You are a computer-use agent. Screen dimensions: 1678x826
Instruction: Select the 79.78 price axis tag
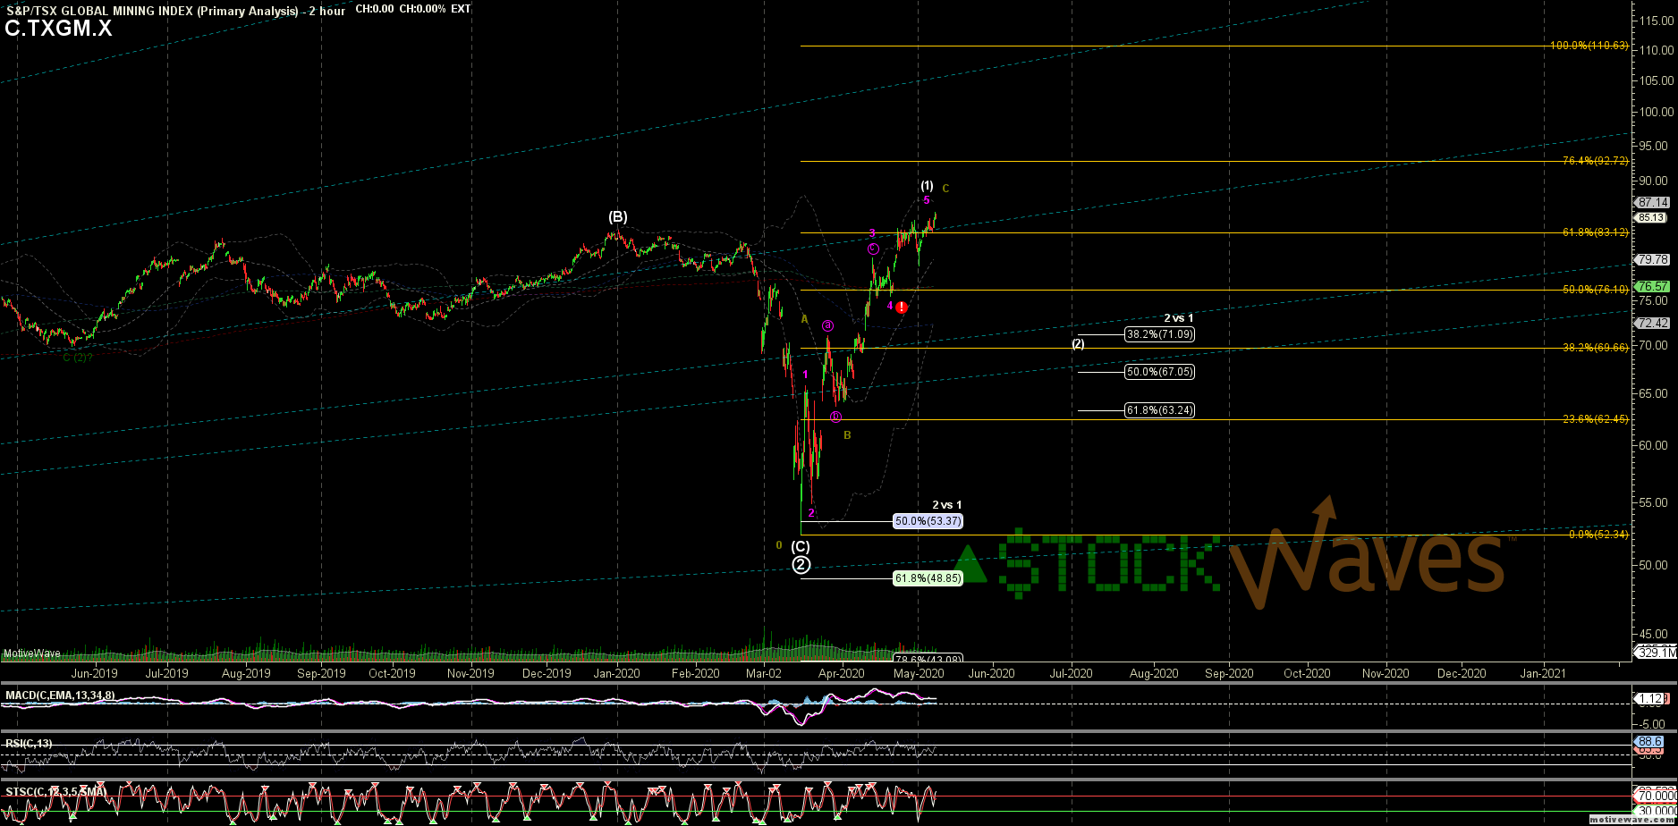pyautogui.click(x=1653, y=259)
